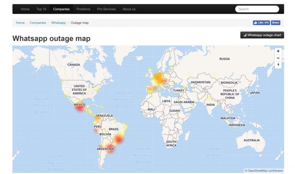Open the About us page
This screenshot has height=174, width=295.
129,9
